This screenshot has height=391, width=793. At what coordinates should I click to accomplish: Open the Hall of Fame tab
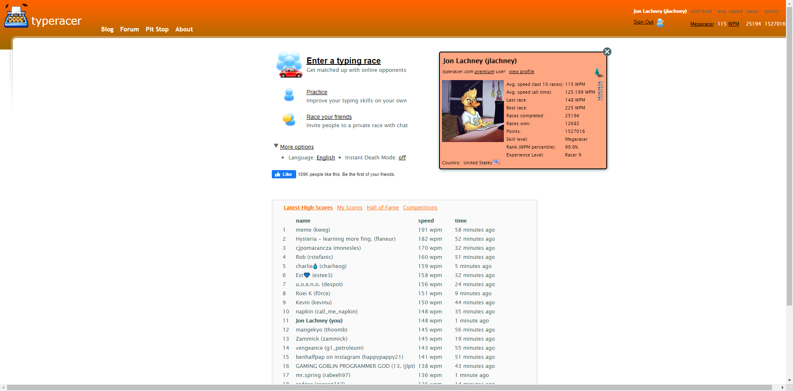coord(382,208)
